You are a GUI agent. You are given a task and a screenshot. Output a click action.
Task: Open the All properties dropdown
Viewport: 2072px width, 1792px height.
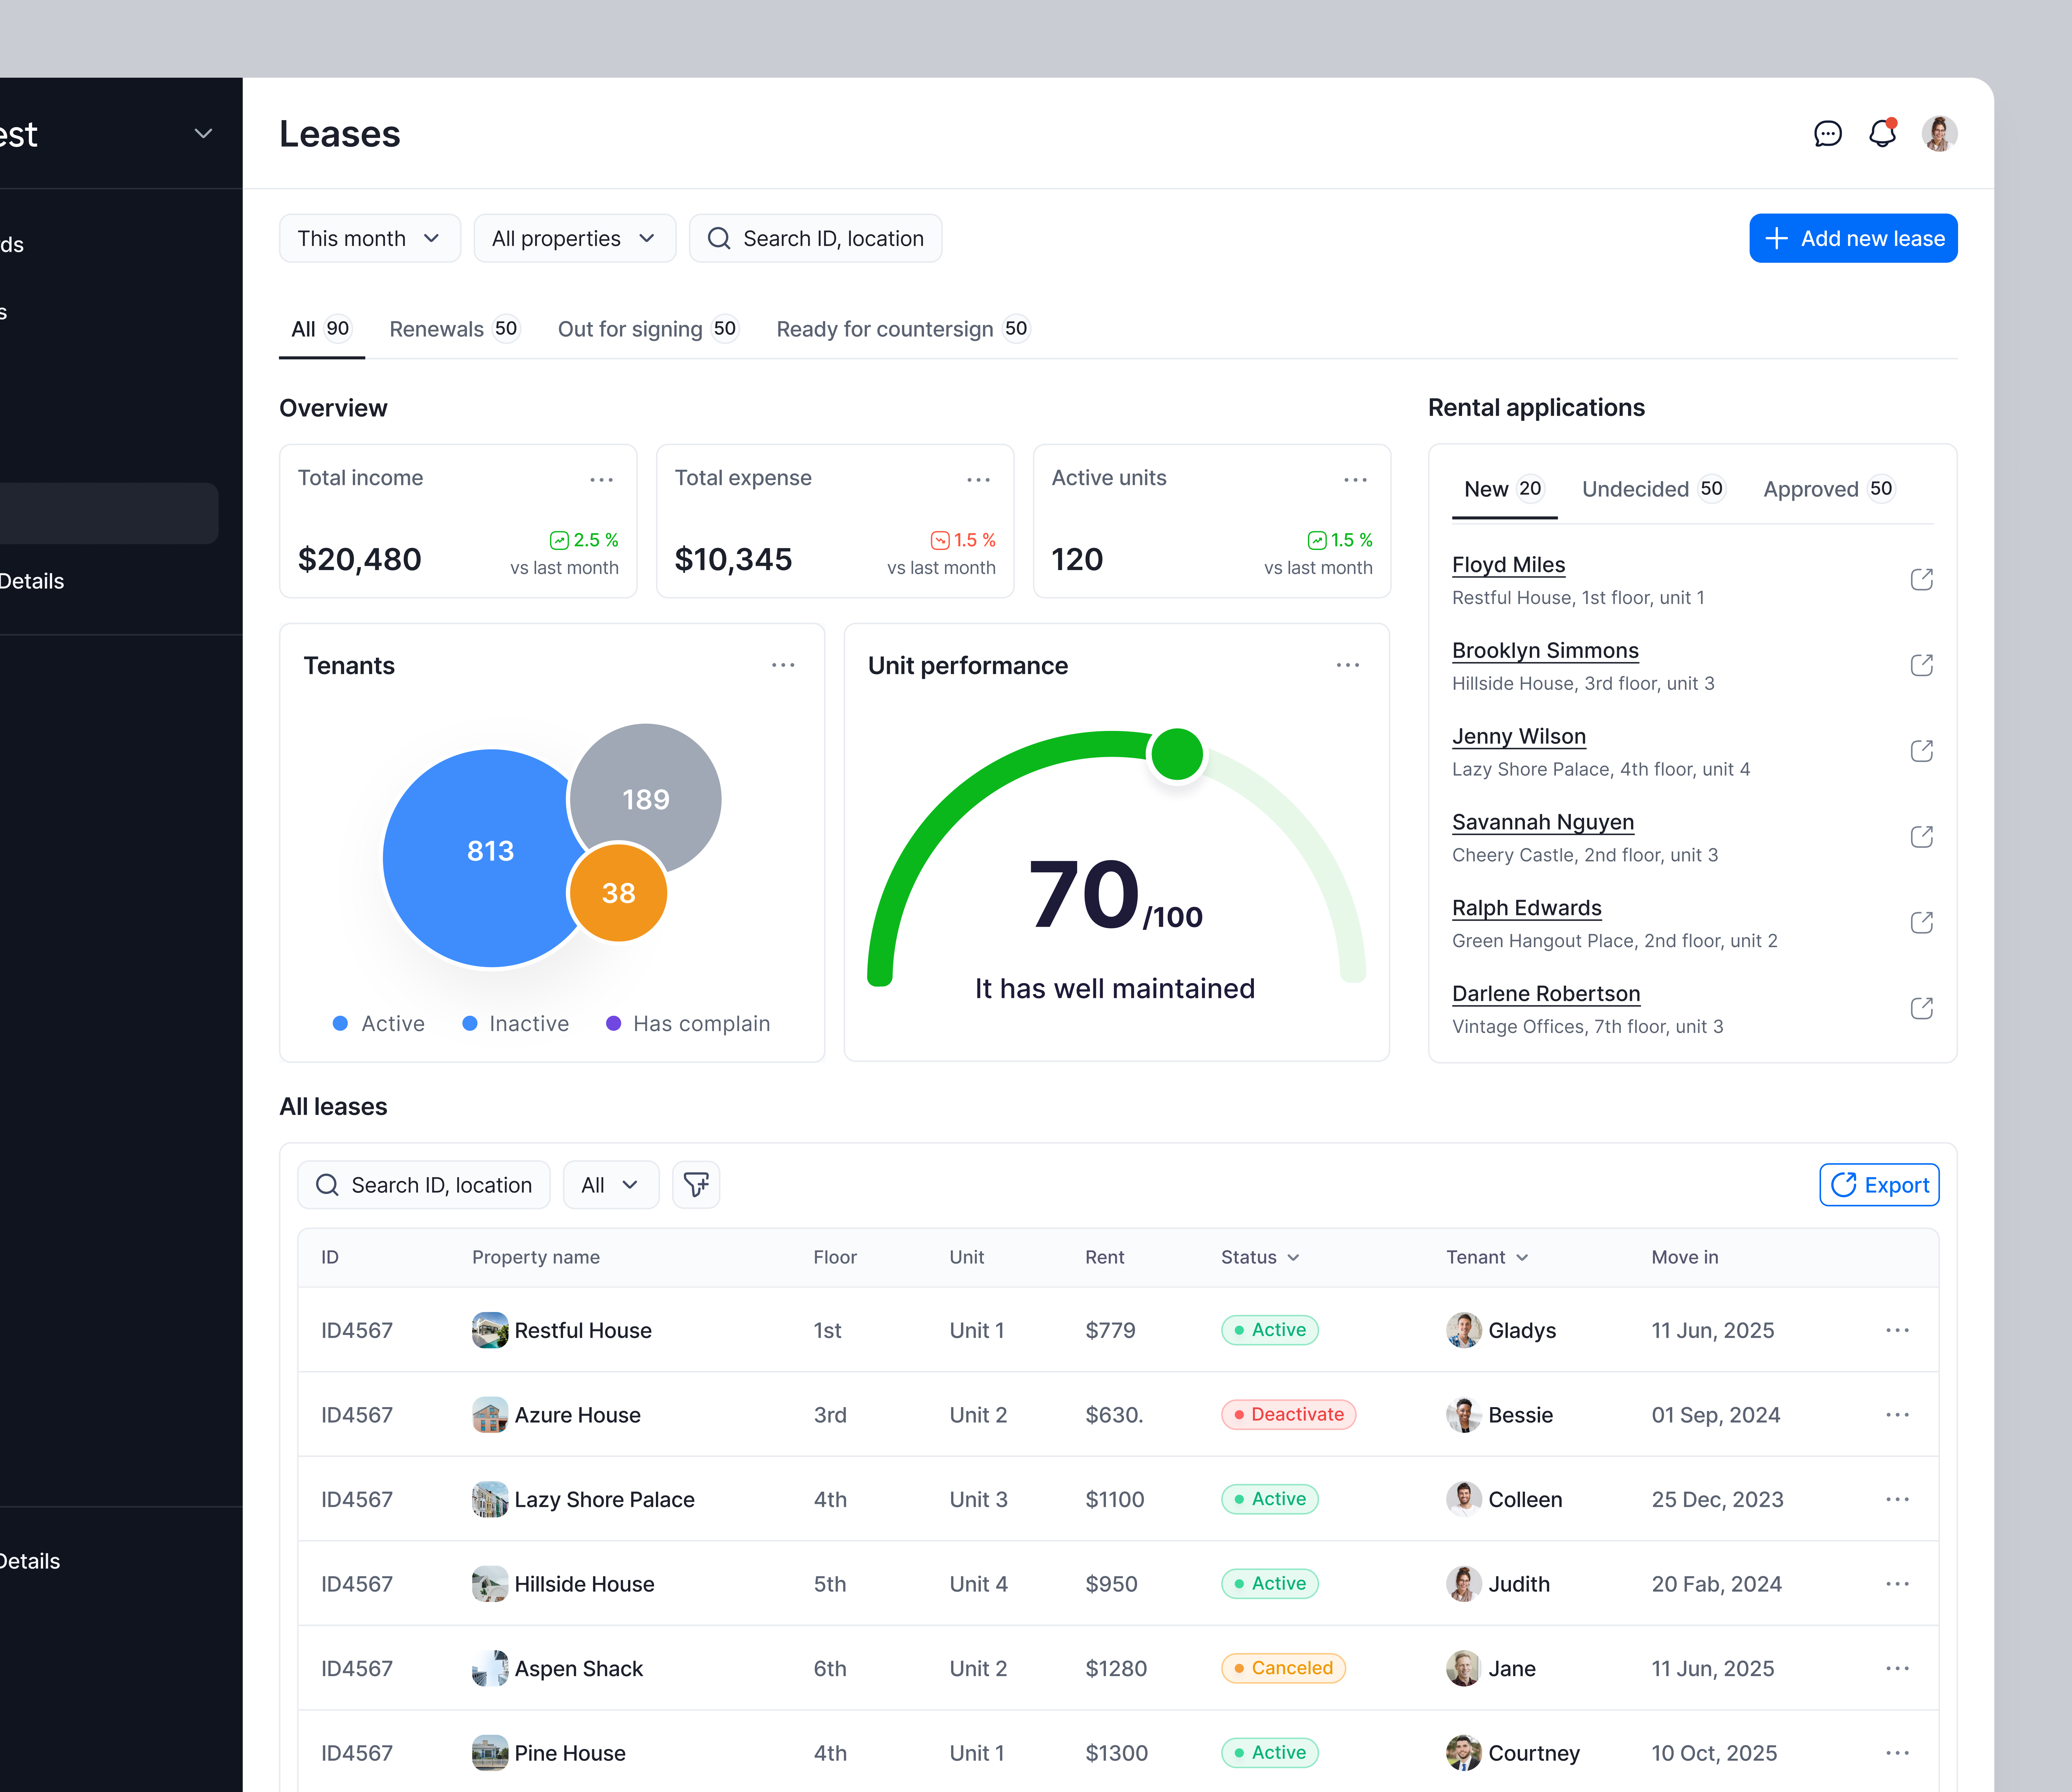pos(574,238)
